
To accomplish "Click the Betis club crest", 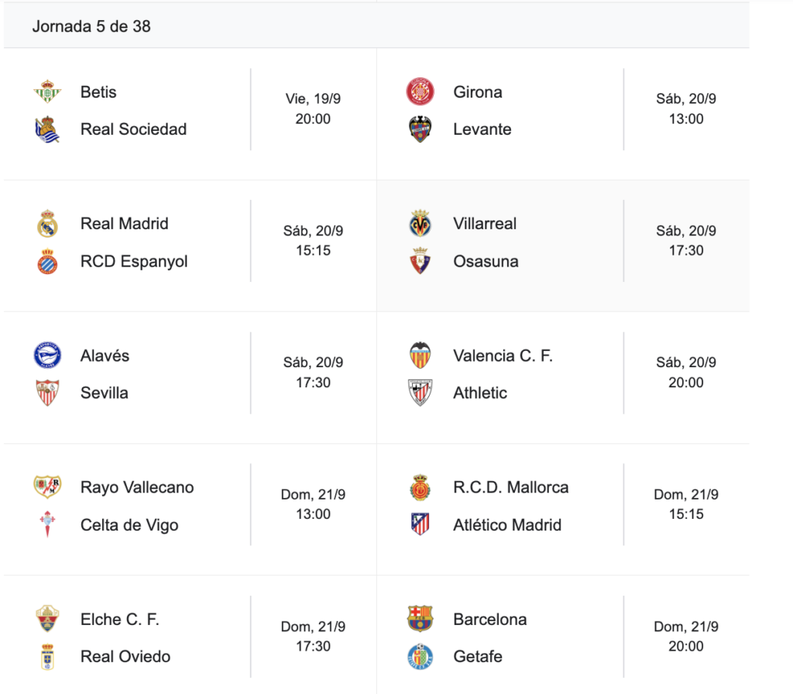I will (47, 92).
